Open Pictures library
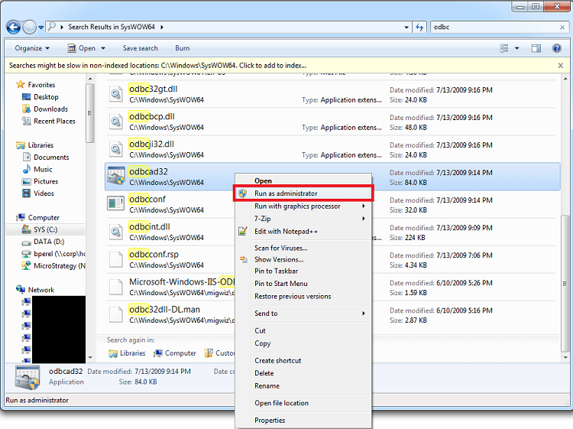 (40, 181)
